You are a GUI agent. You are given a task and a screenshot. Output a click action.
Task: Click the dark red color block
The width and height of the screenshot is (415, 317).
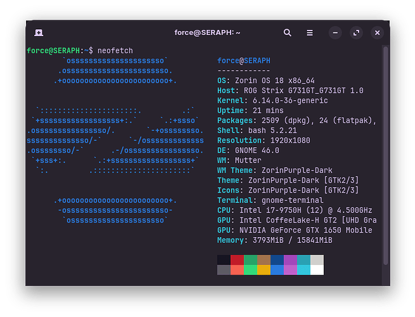(x=237, y=260)
